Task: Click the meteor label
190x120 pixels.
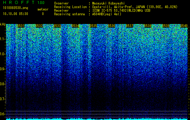Action: click(x=43, y=9)
